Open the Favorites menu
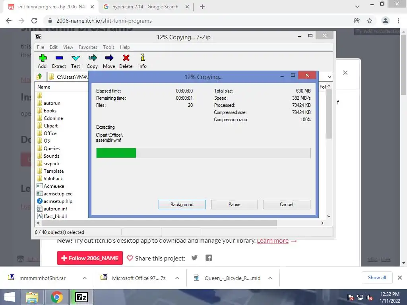Screen dimensions: 407x305 [88, 47]
